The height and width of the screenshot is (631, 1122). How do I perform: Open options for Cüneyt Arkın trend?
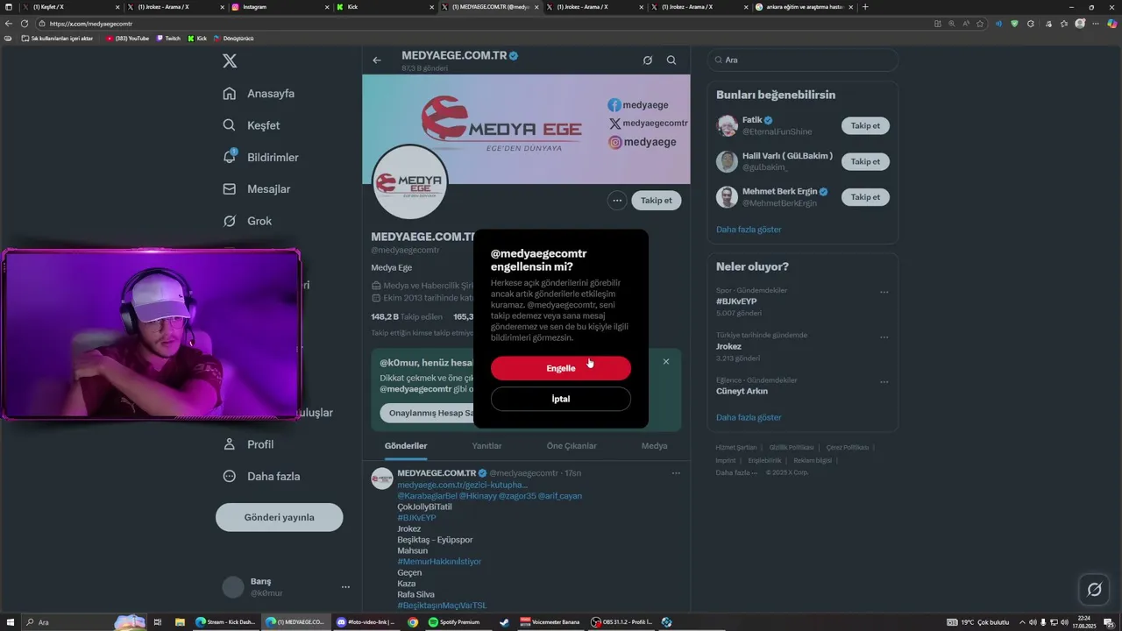[884, 382]
